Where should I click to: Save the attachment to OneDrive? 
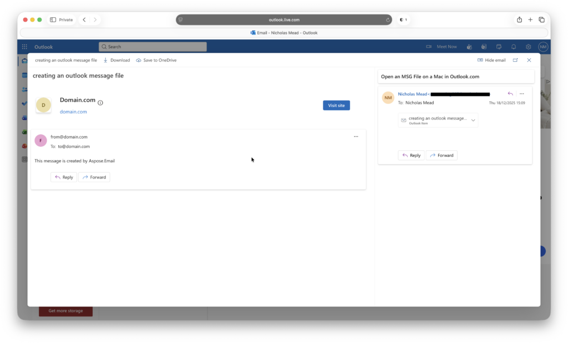coord(155,60)
